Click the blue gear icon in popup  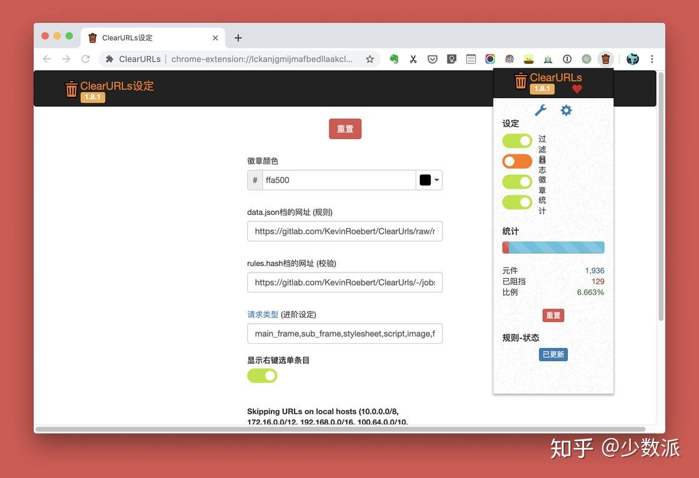pyautogui.click(x=566, y=110)
